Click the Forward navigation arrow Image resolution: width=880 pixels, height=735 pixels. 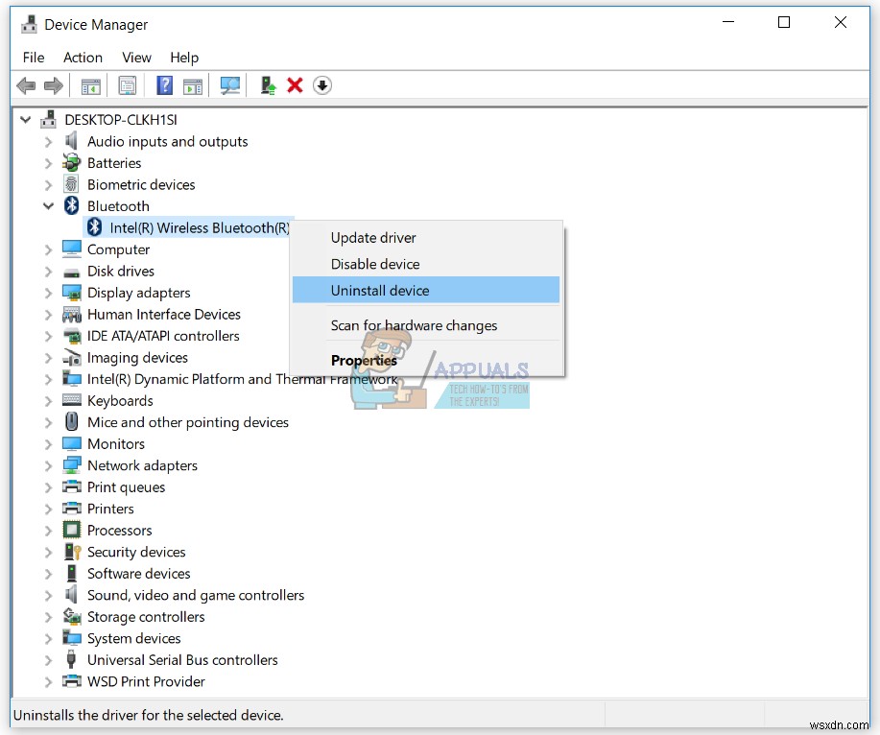pos(54,85)
